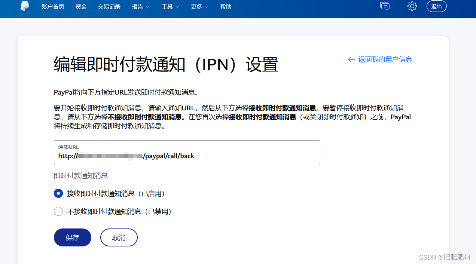This screenshot has width=476, height=264.
Task: Follow the 返回我的用户信息 link
Action: coord(385,59)
